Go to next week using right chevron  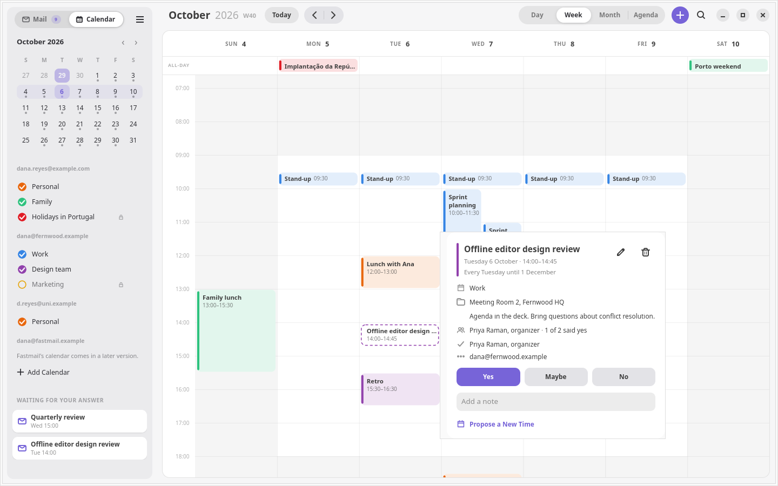coord(333,15)
